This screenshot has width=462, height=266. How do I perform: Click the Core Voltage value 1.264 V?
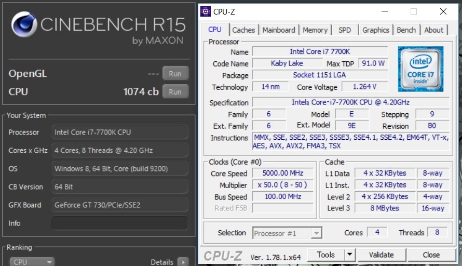[x=365, y=87]
